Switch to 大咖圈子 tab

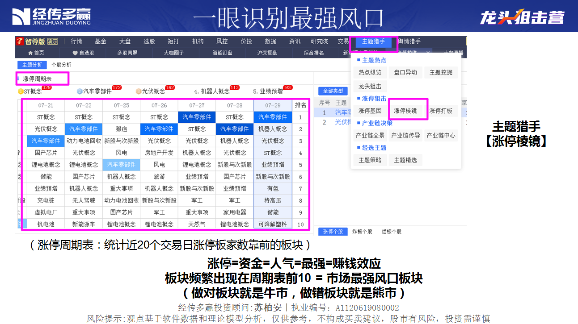point(174,53)
